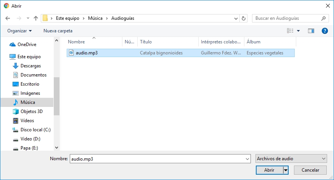Sort by the Álbum column header

254,42
